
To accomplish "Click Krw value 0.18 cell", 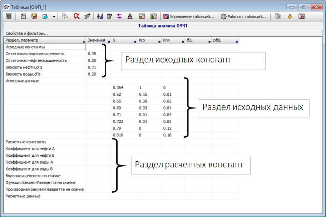I will click(167, 135).
